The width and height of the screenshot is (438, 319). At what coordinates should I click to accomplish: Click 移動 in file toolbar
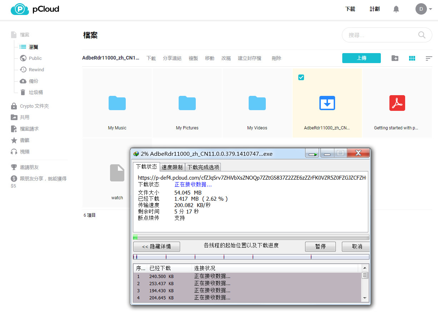tap(210, 58)
